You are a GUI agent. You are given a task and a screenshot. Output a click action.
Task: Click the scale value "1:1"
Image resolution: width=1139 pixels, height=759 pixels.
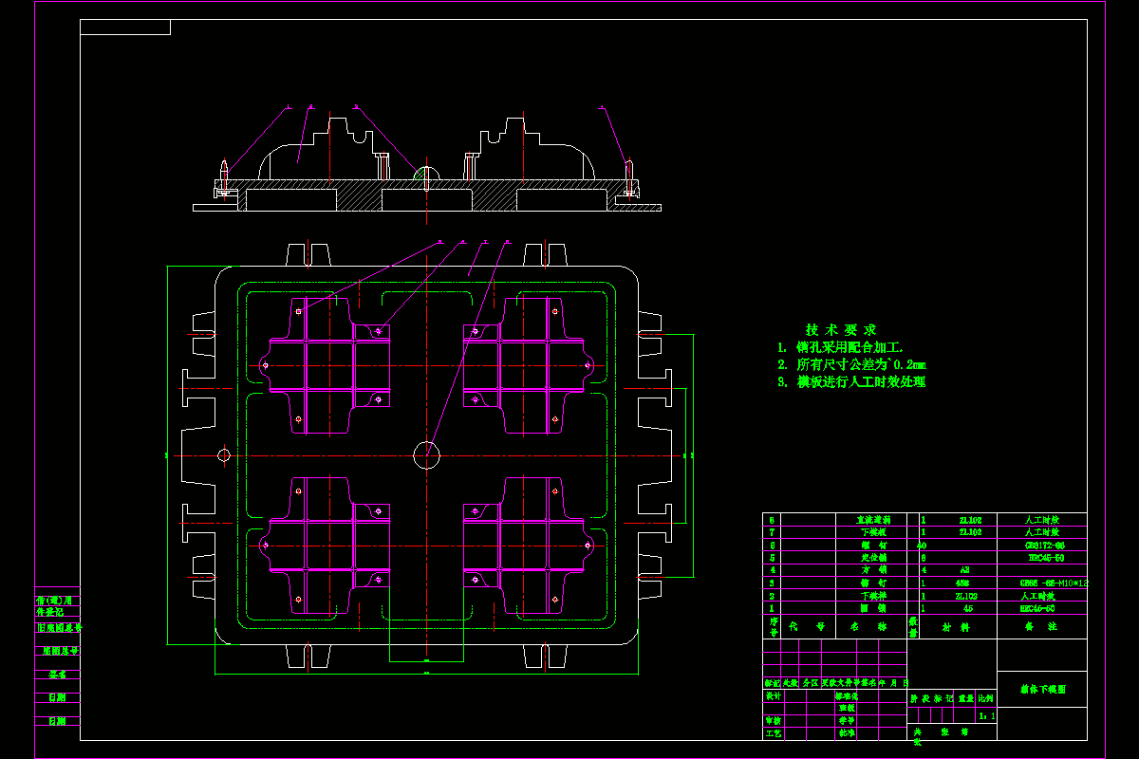(x=987, y=716)
